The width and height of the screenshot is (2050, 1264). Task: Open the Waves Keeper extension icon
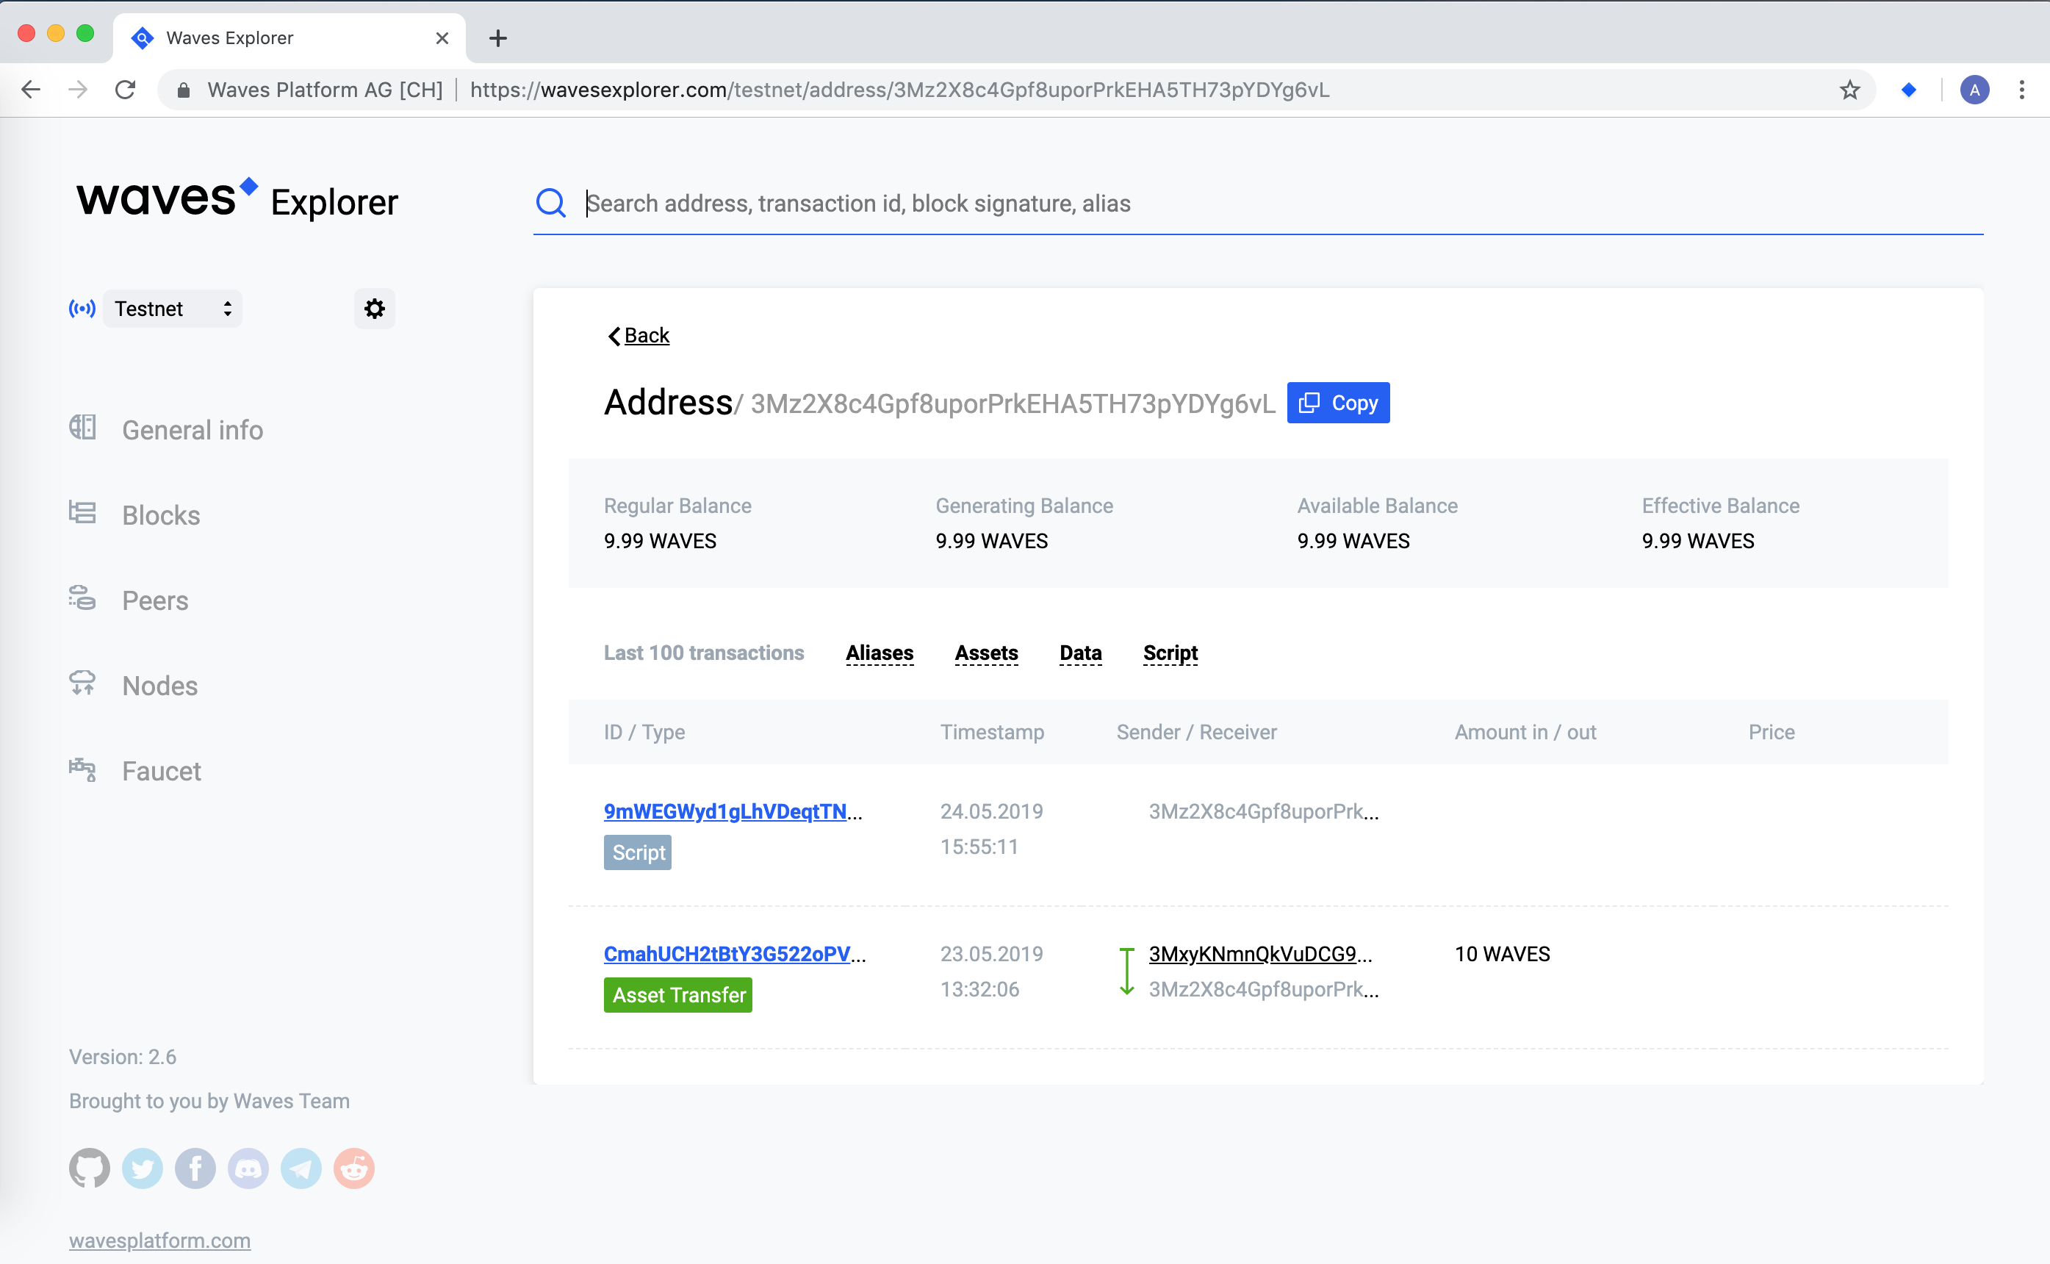(x=1908, y=90)
